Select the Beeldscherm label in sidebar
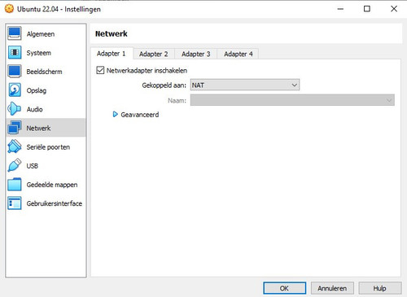 (44, 72)
